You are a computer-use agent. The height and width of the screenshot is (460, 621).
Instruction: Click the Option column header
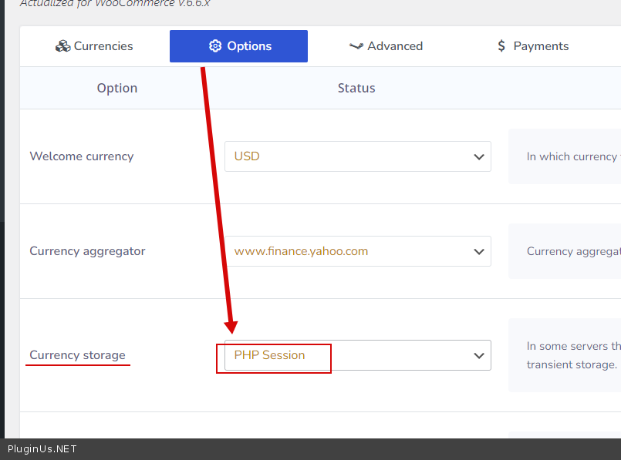pos(117,88)
